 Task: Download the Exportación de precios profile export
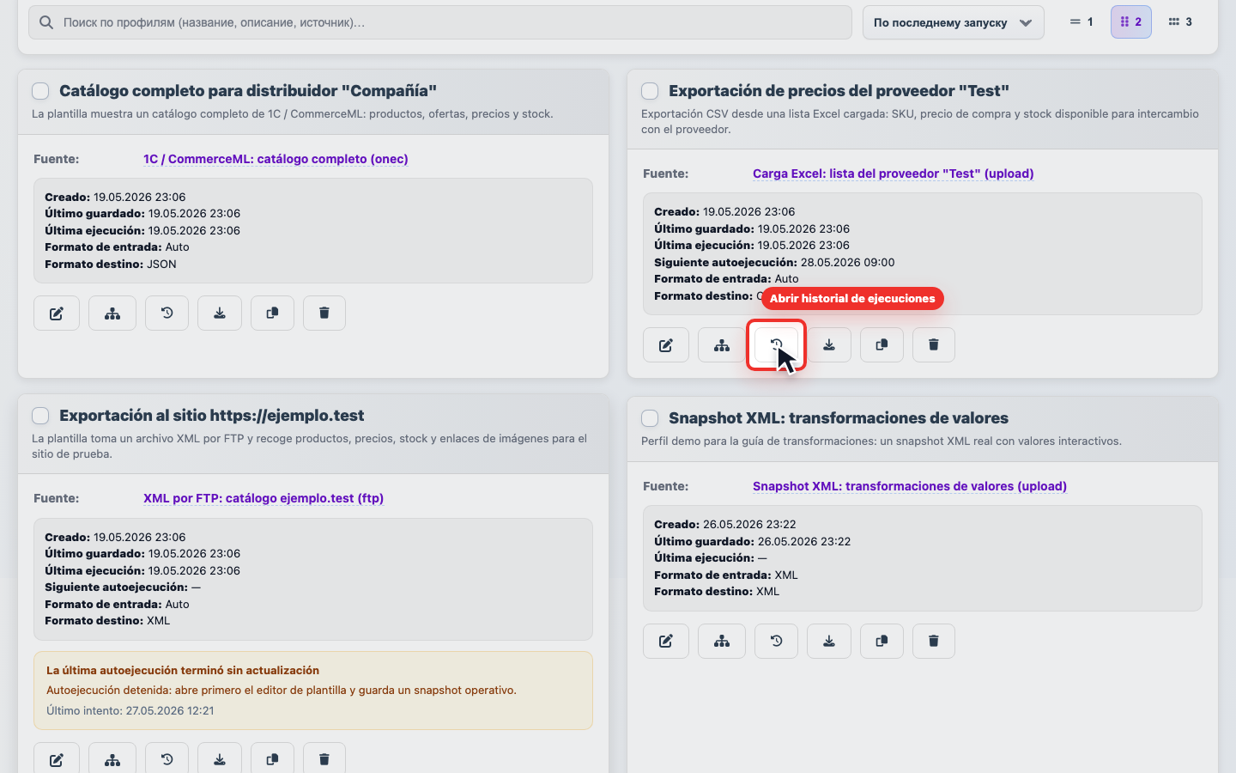829,345
